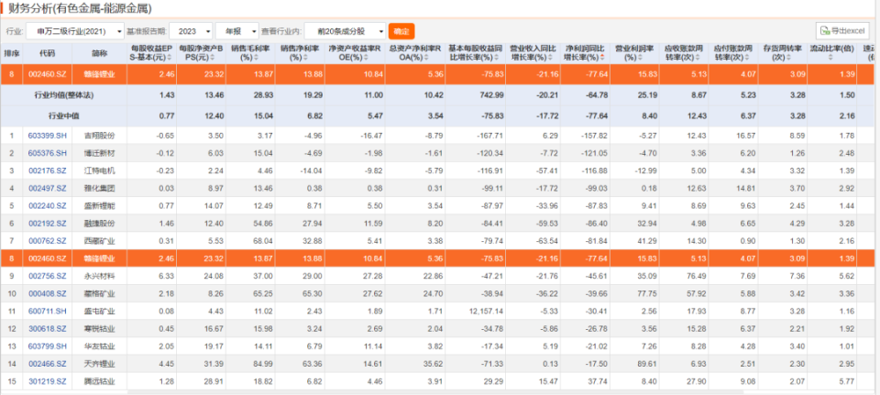Open stock code link 000408.SZ

click(x=47, y=293)
